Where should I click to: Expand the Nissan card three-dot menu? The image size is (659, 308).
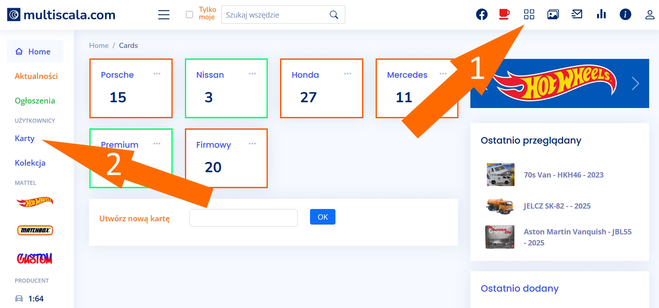tap(252, 74)
